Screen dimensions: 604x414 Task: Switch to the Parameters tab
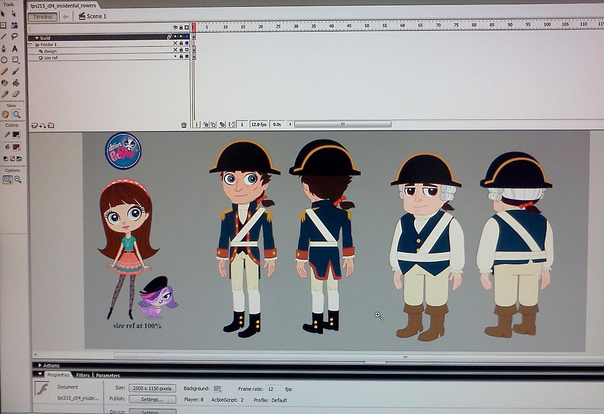(108, 375)
